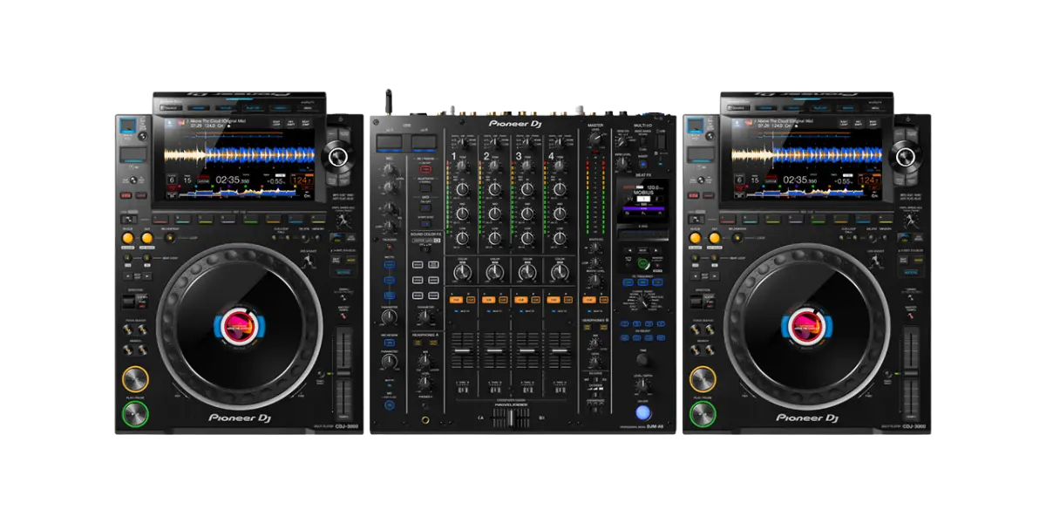Click the channel 4 COLOR knob
Viewport: 1046px width, 523px height.
pyautogui.click(x=560, y=273)
